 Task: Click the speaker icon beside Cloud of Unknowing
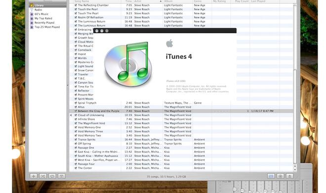(71, 115)
